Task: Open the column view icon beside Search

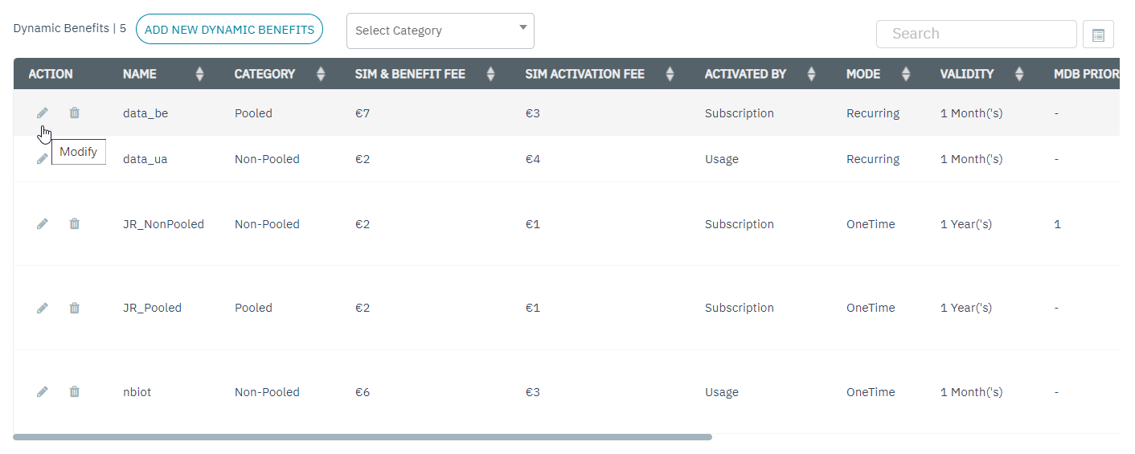Action: coord(1098,35)
